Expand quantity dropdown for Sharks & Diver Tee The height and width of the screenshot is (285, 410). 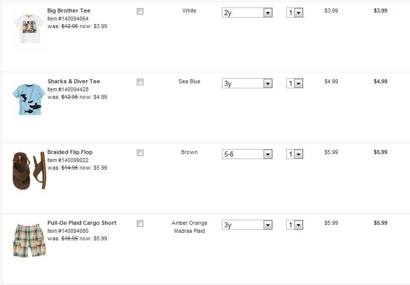tap(295, 84)
